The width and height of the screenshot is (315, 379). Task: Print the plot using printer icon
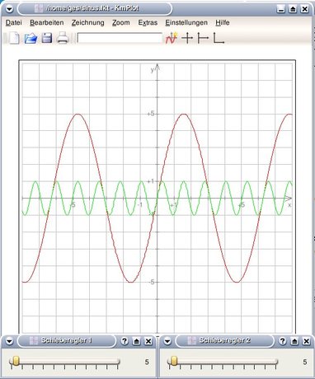(63, 38)
